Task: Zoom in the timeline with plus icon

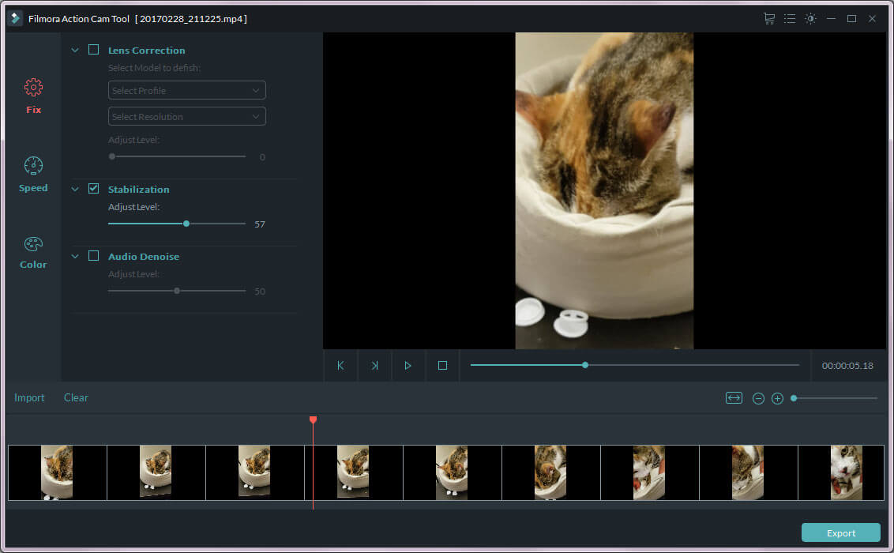Action: click(x=777, y=398)
